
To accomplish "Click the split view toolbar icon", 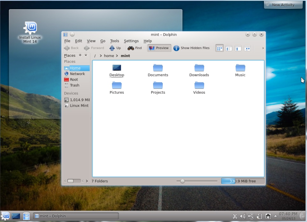I will (x=247, y=48).
